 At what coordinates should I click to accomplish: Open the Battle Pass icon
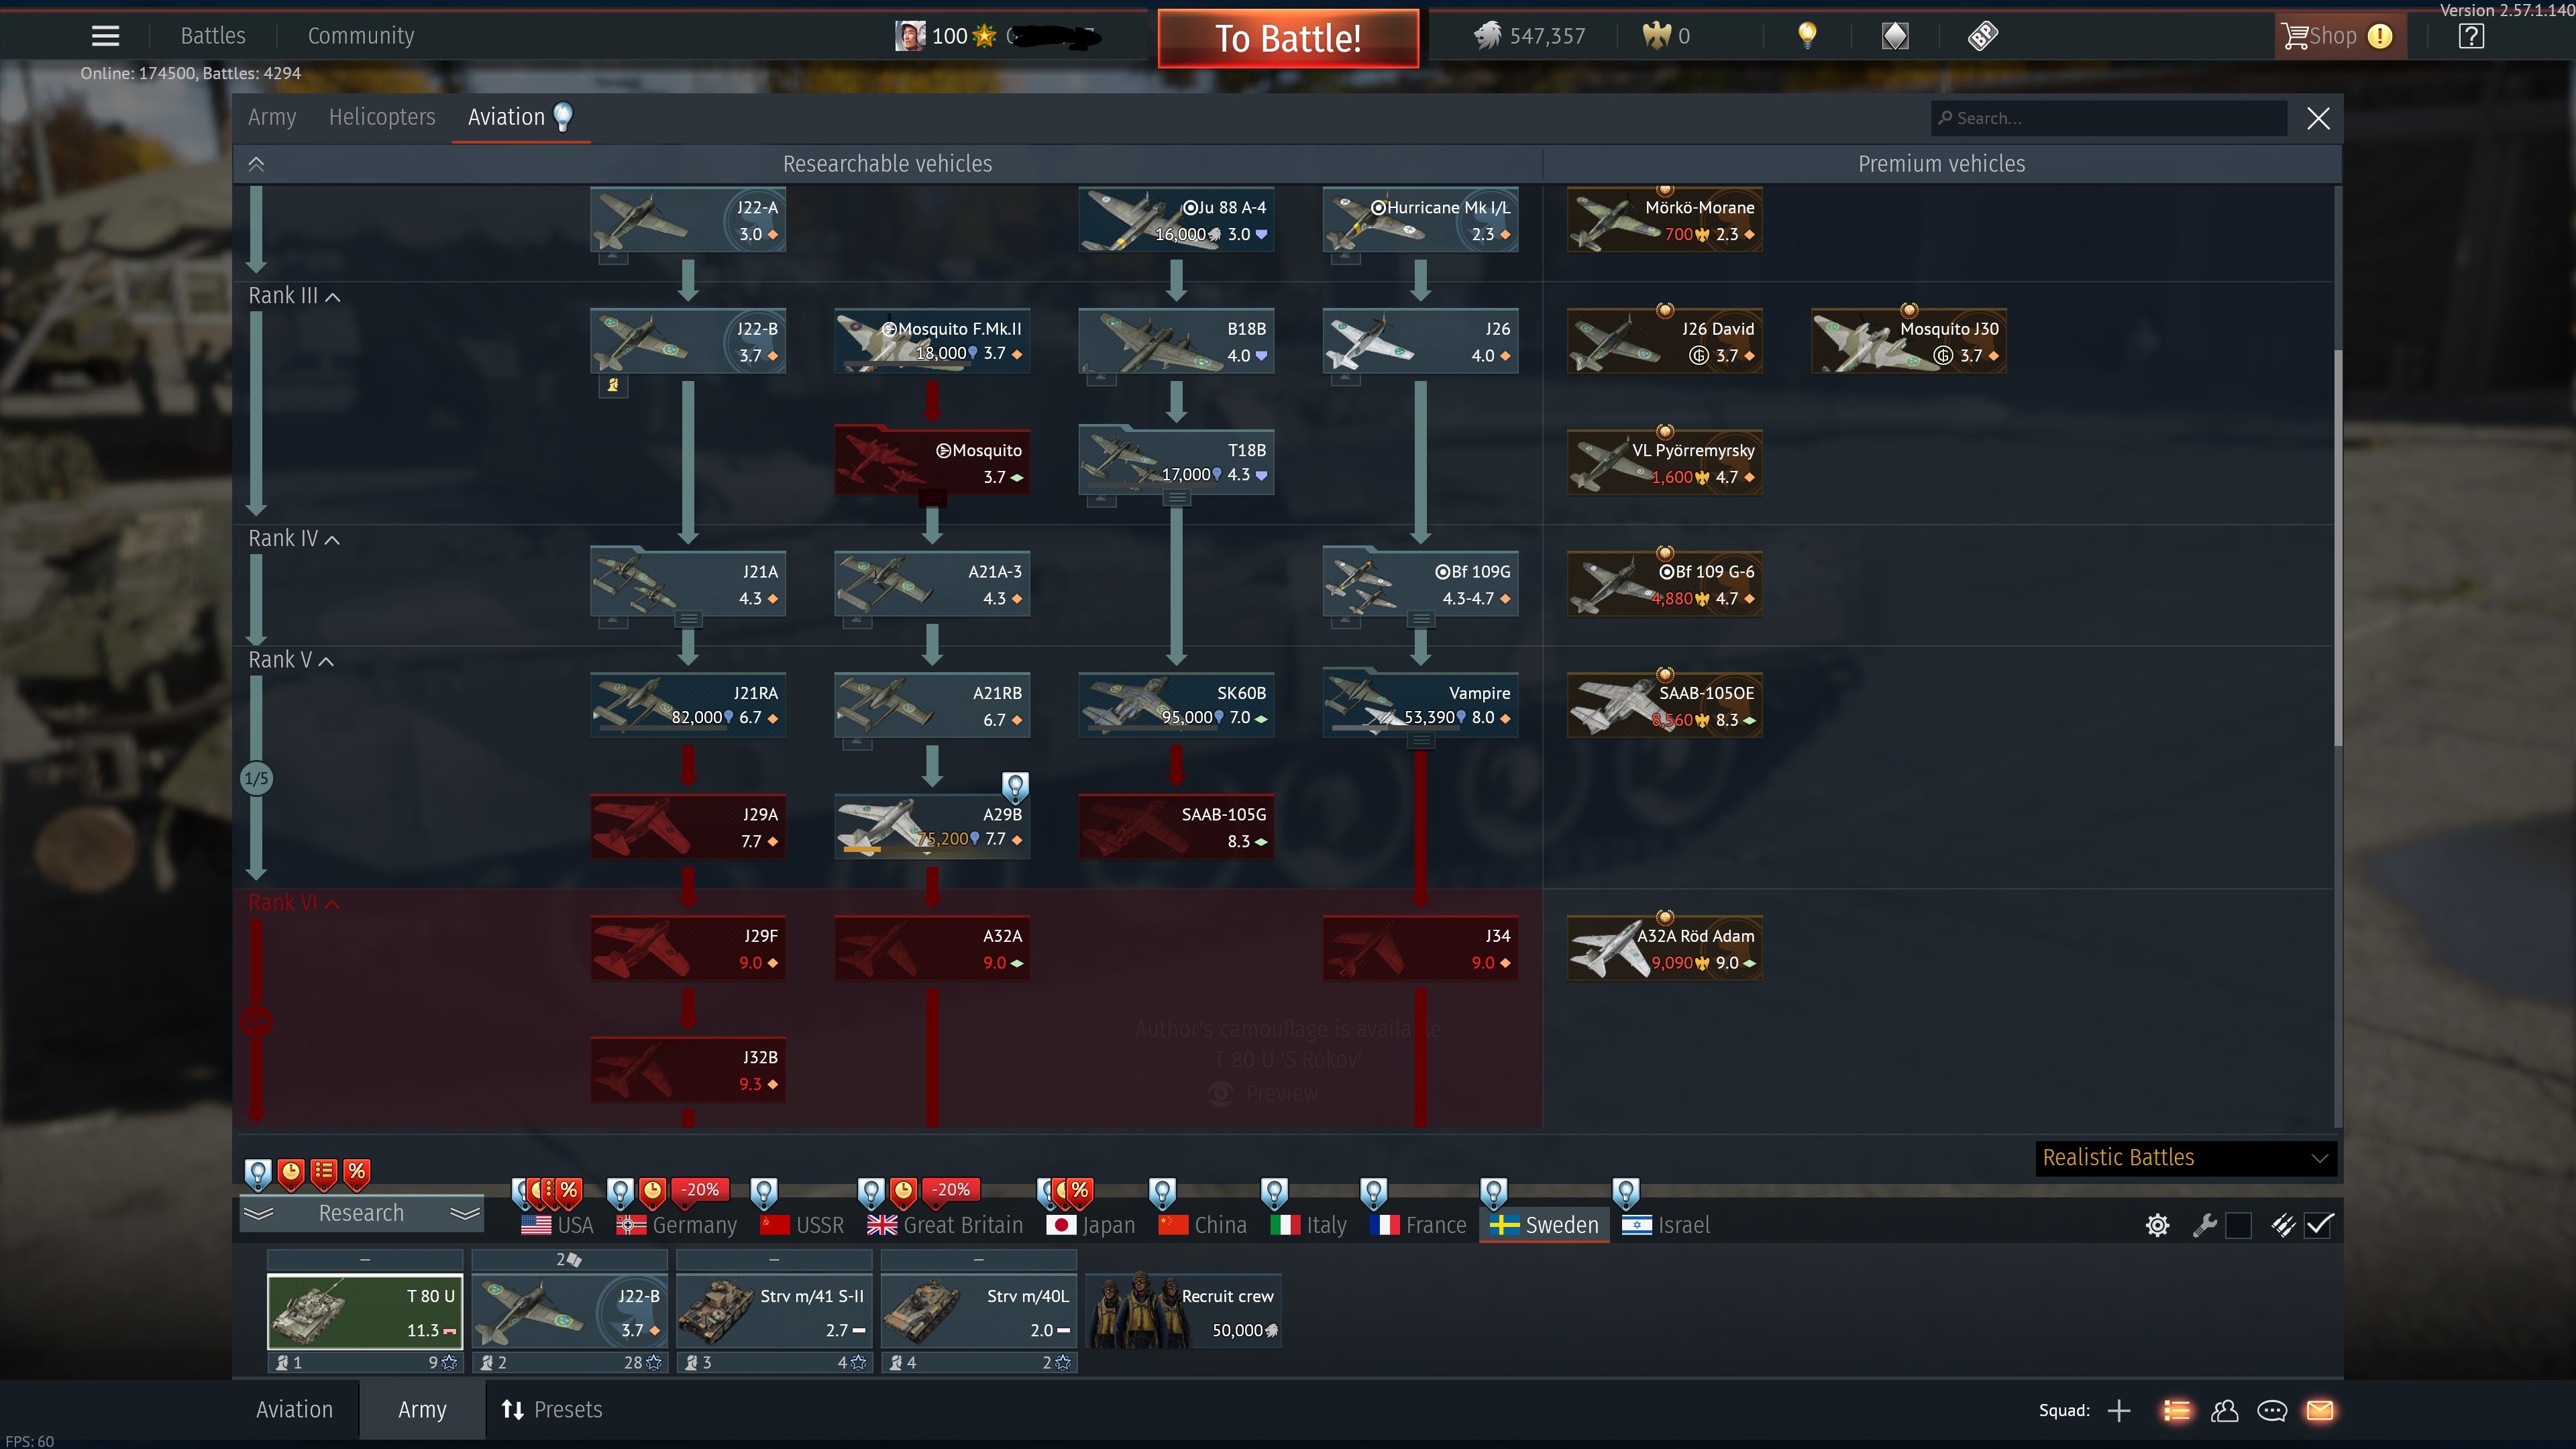pos(1983,36)
